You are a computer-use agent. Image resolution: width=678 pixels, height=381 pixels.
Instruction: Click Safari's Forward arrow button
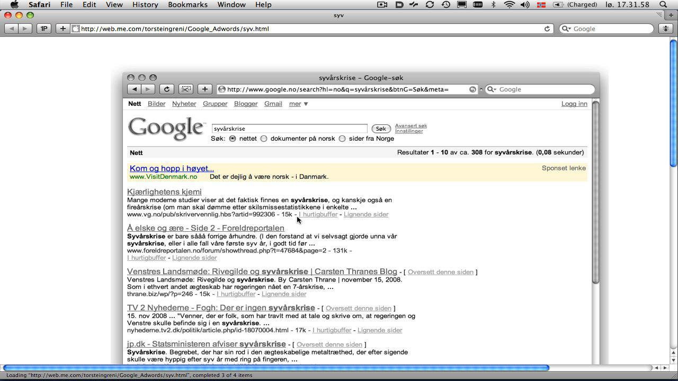tap(25, 29)
